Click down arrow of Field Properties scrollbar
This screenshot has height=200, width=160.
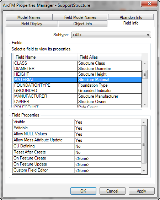[x=144, y=171]
